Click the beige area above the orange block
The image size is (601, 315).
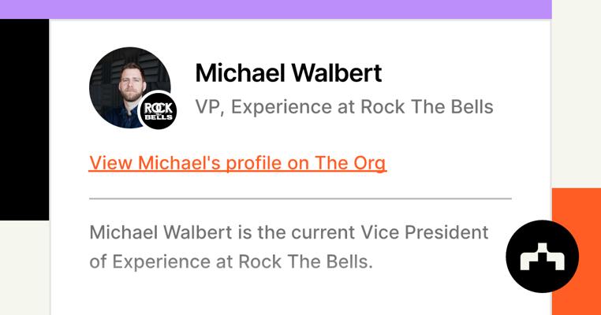tap(576, 94)
